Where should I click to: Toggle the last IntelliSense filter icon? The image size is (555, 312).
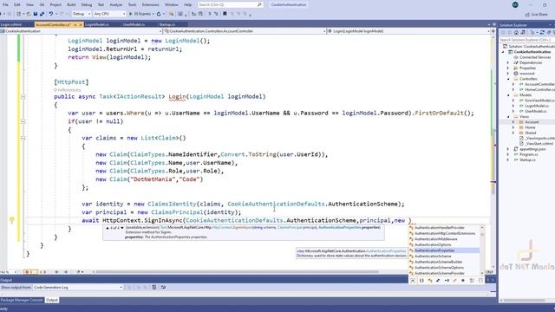480,280
